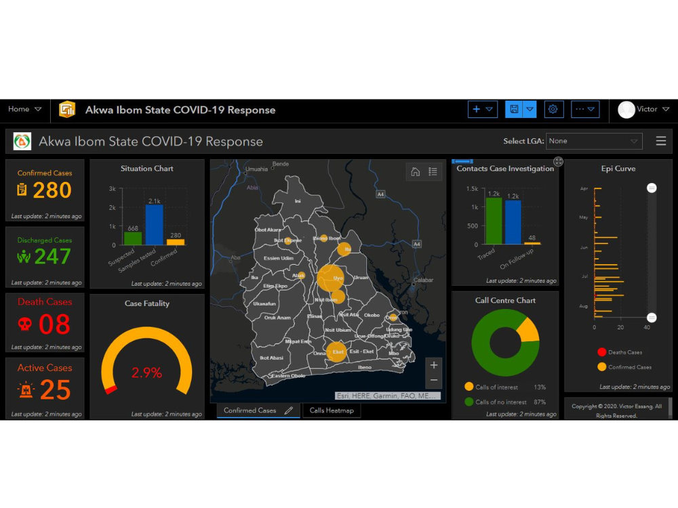Click the upper Epi Curve slider handle
The height and width of the screenshot is (508, 678).
pyautogui.click(x=652, y=188)
